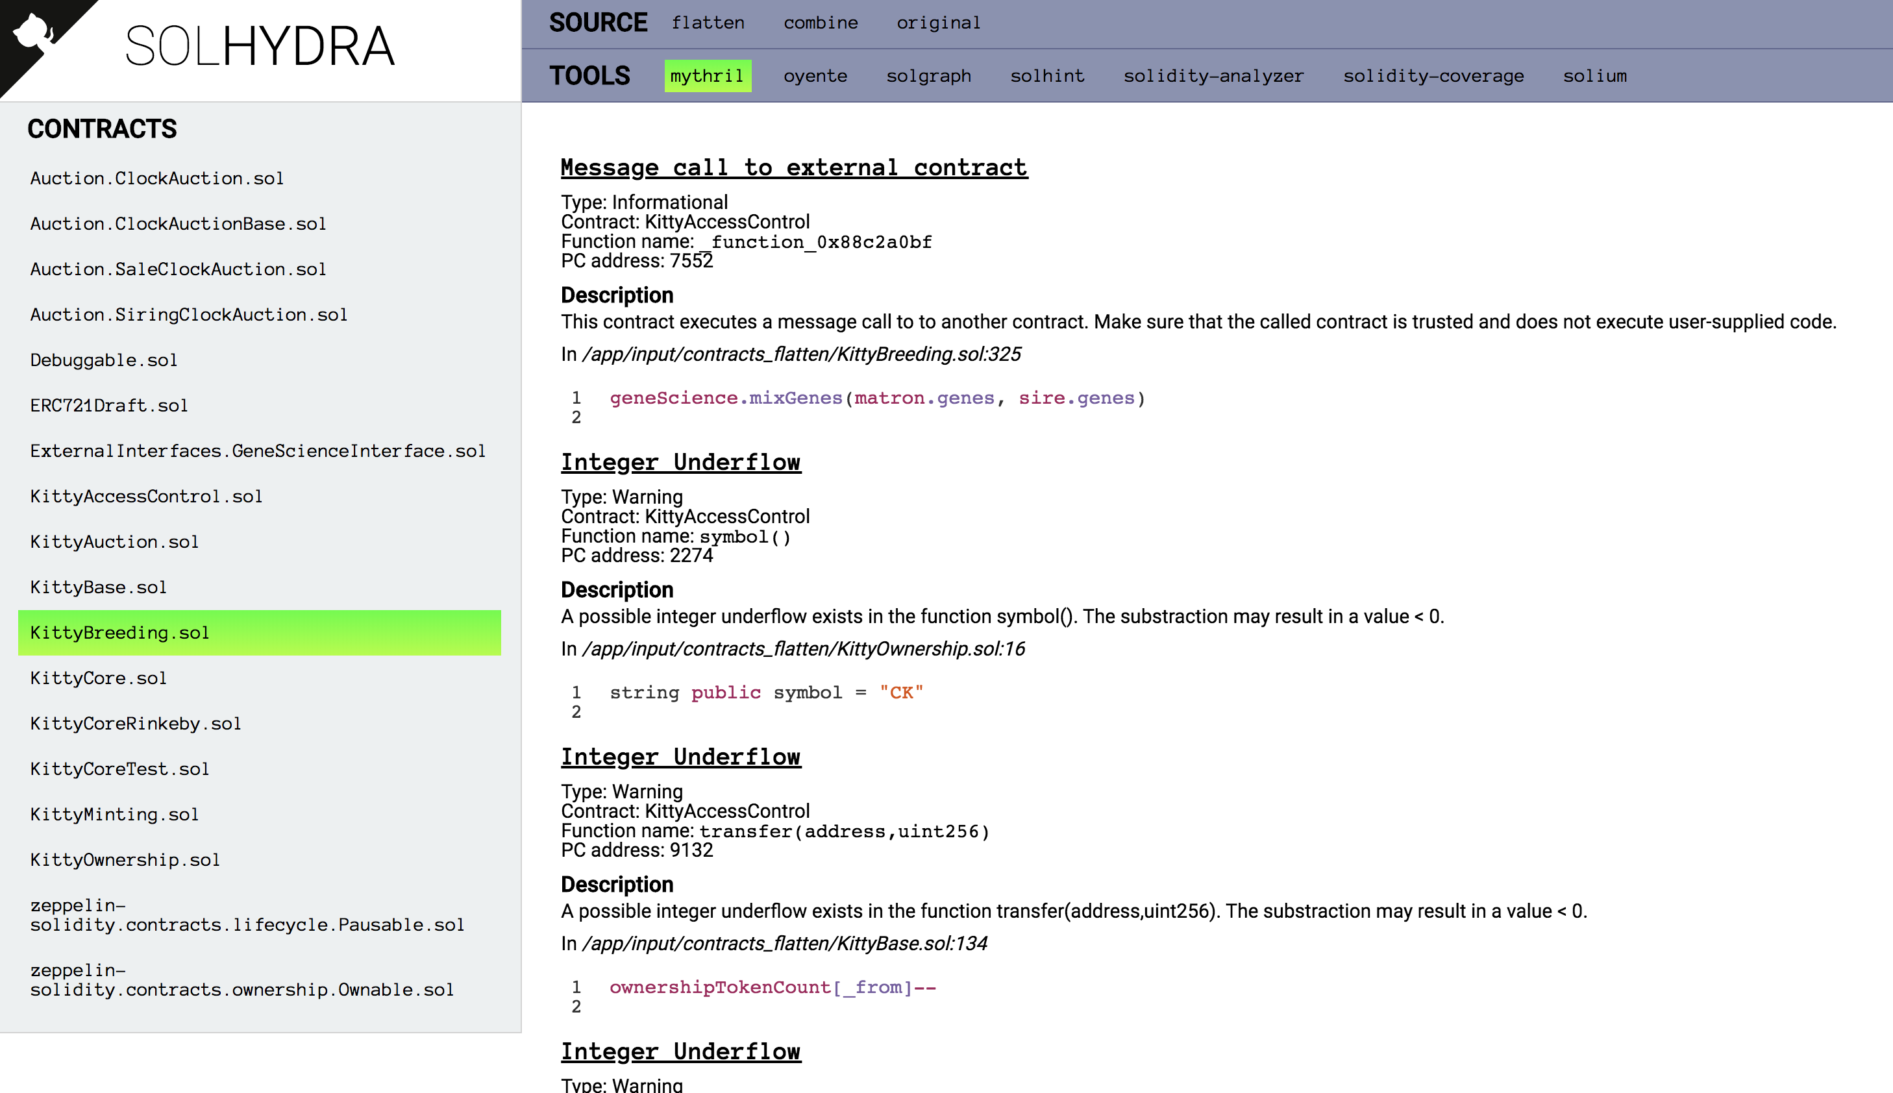
Task: Select the ERC721Draft.sol contract
Action: click(x=109, y=406)
